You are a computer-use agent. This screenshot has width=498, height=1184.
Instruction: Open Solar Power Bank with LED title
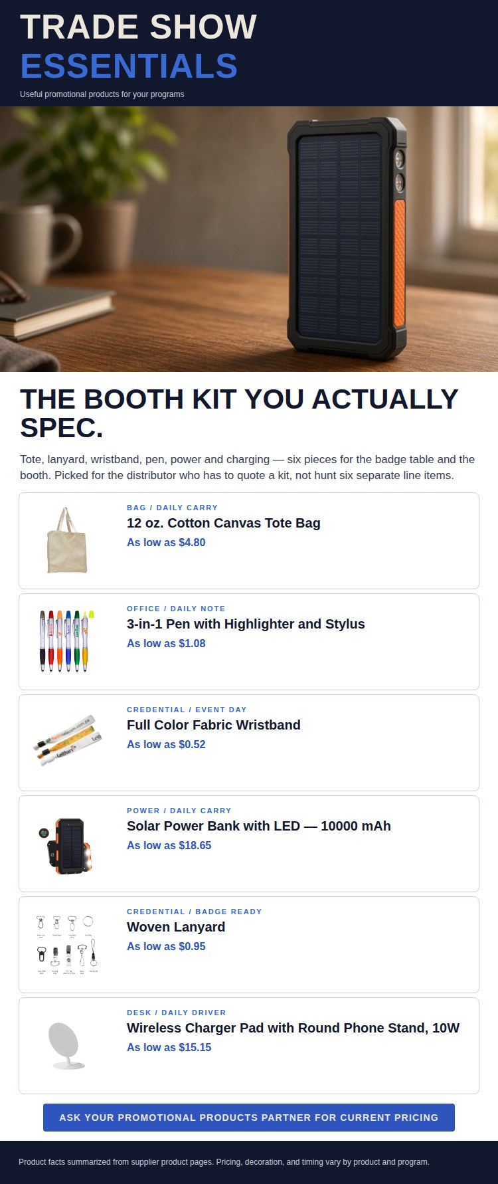(x=259, y=826)
